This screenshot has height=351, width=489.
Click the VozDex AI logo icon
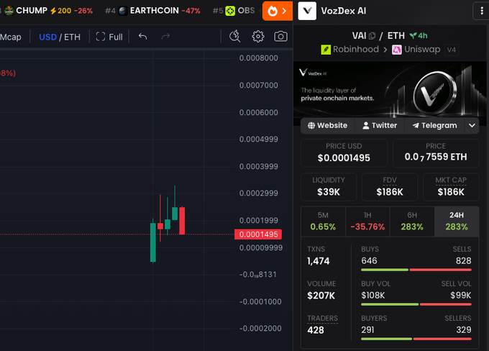(x=307, y=11)
